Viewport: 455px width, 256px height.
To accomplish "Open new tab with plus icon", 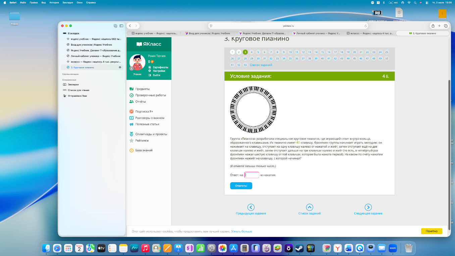I will click(439, 26).
